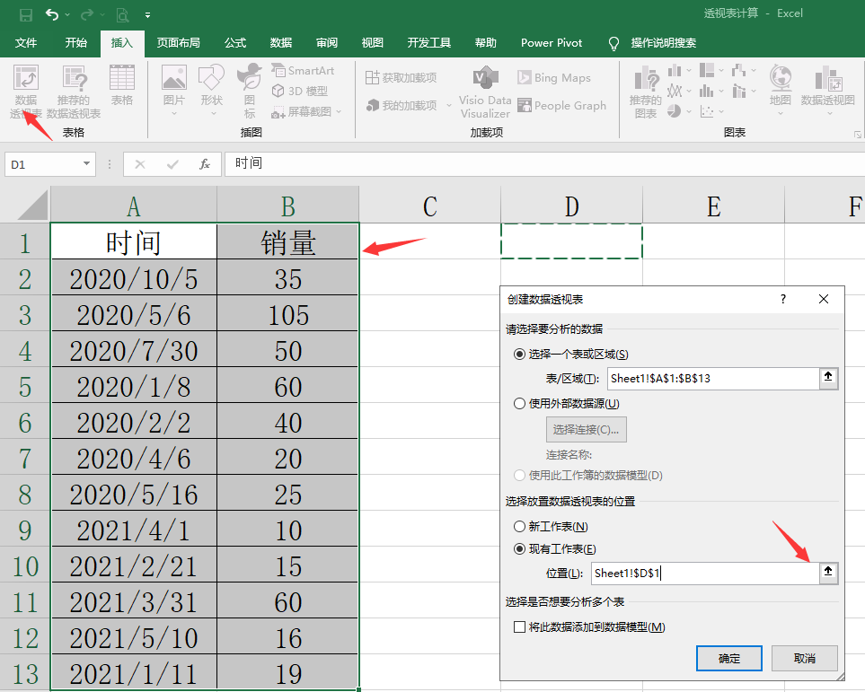Viewport: 865px width, 692px height.
Task: Select 选择一个表或区域 radio option
Action: pos(519,354)
